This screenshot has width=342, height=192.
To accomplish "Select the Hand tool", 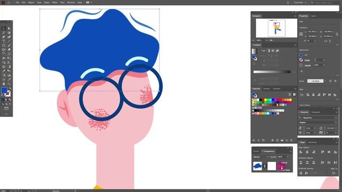I will click(x=4, y=84).
